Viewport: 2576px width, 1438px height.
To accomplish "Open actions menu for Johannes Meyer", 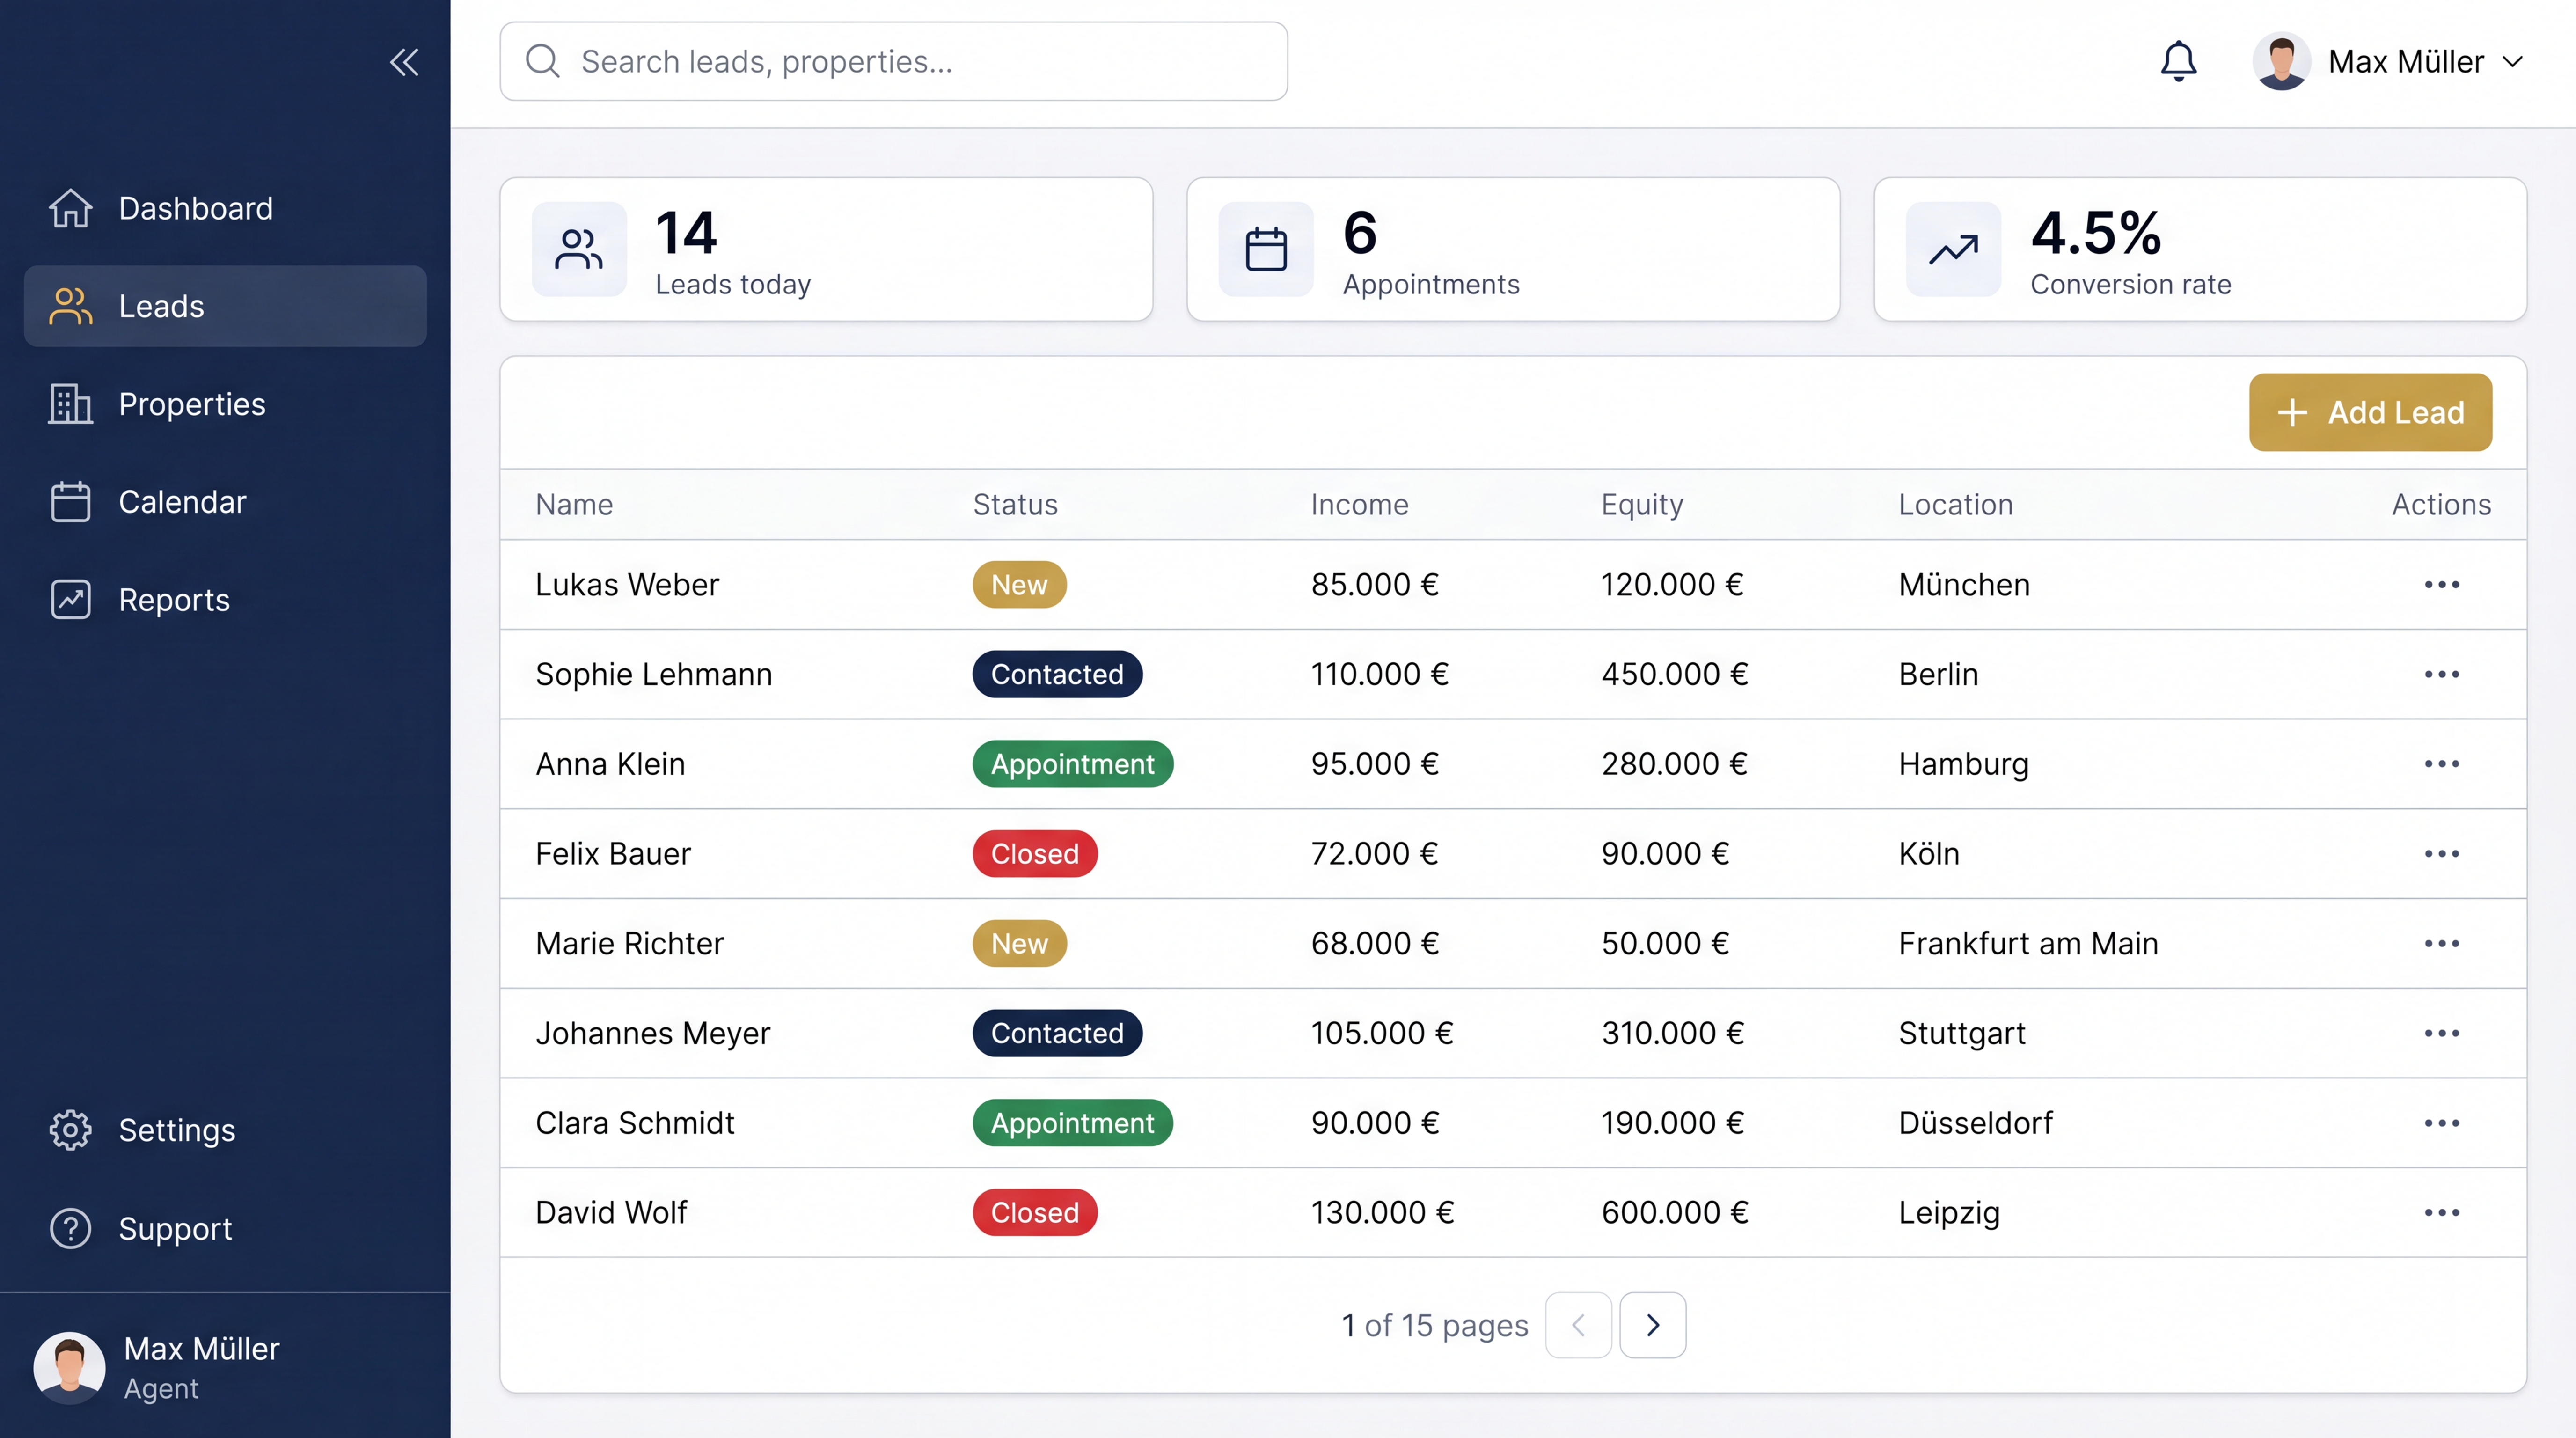I will (2441, 1033).
